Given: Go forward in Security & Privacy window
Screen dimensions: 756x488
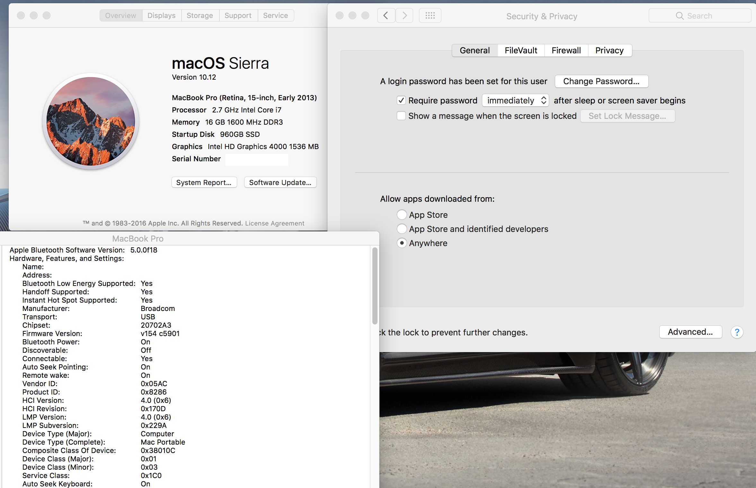Looking at the screenshot, I should click(x=405, y=15).
